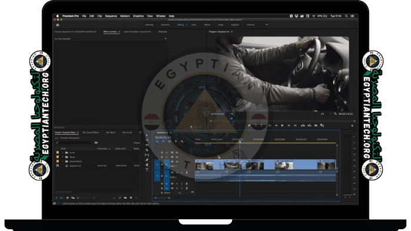Toggle V2 track output eye
This screenshot has height=231, width=411.
(x=177, y=157)
